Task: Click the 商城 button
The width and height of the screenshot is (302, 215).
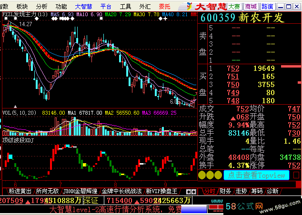Action: [251, 7]
